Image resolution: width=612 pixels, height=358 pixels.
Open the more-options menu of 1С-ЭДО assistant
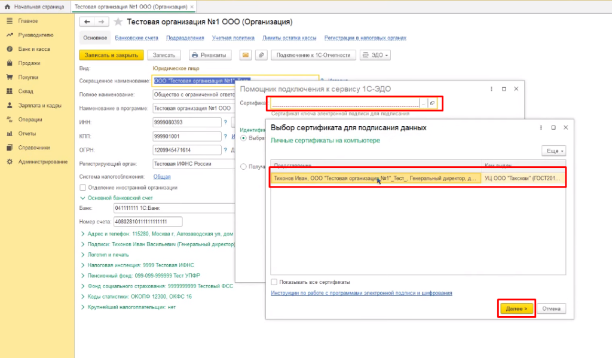[x=491, y=89]
